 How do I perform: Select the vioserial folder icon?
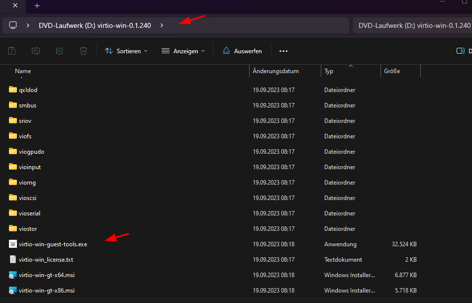click(x=12, y=213)
